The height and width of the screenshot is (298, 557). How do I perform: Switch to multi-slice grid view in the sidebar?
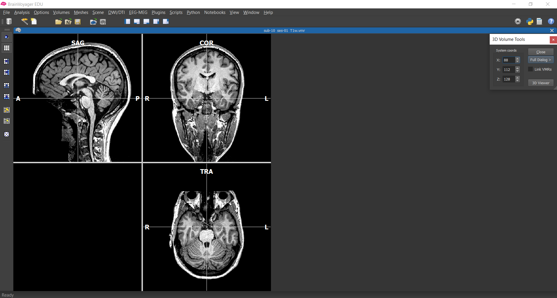[6, 48]
